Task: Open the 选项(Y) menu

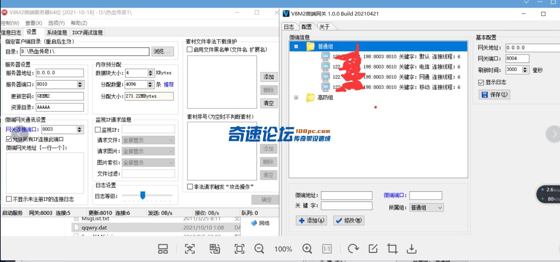Action: 56,23
